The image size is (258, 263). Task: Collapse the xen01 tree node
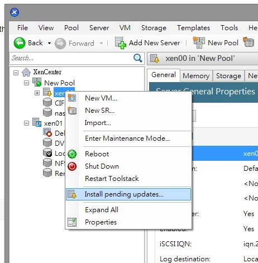[x=27, y=123]
